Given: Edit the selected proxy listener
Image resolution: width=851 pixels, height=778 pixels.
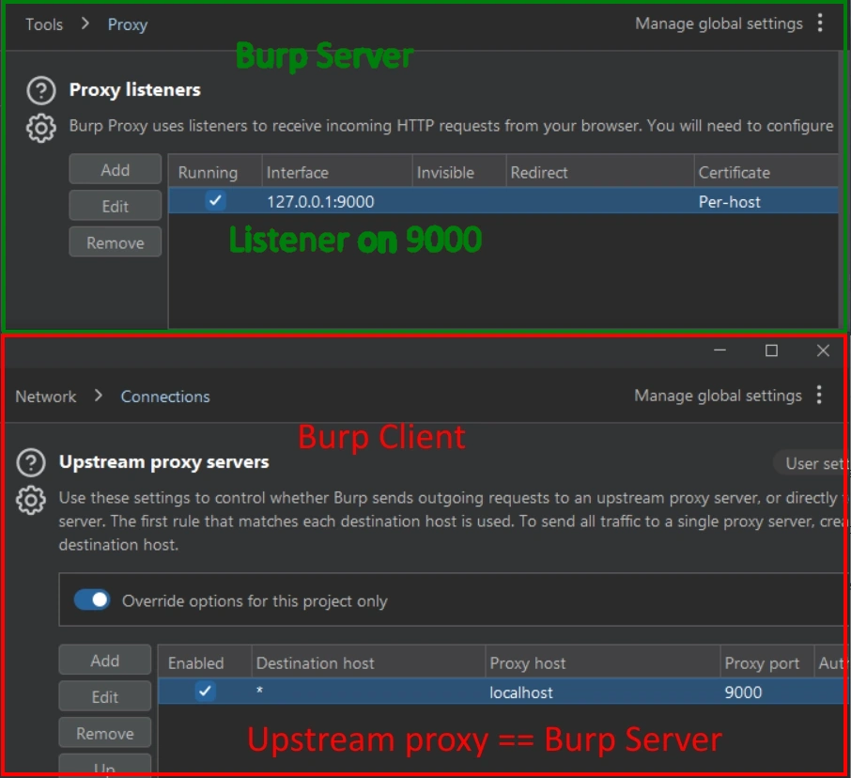Looking at the screenshot, I should (x=115, y=206).
